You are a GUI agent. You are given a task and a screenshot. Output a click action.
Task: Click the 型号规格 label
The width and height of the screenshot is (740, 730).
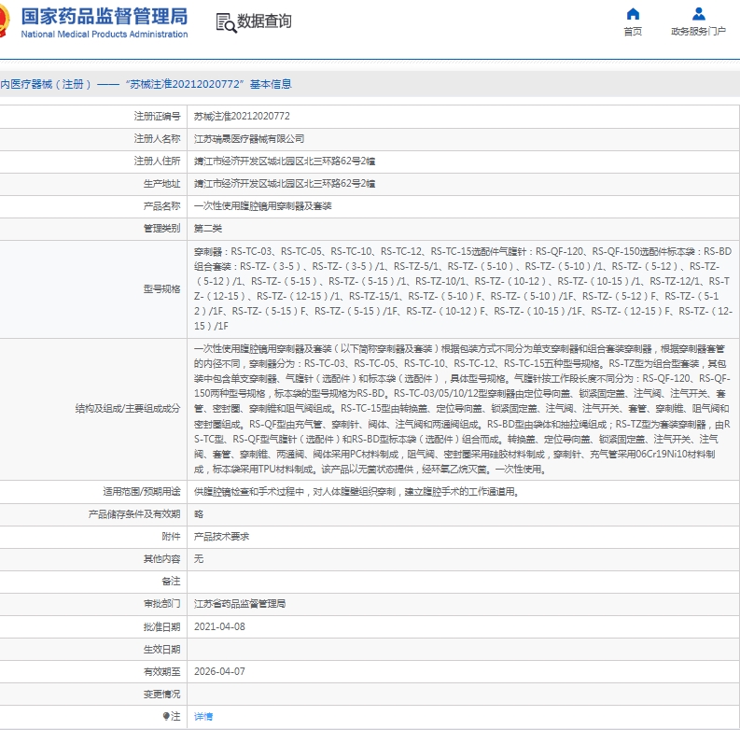pyautogui.click(x=161, y=289)
